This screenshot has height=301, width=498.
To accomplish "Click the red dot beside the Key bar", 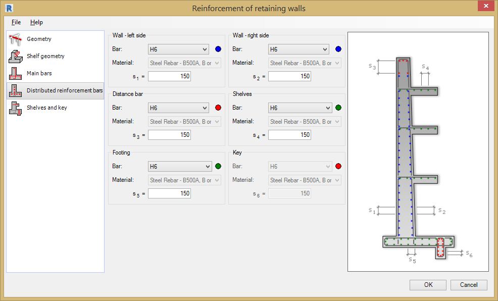I will click(338, 166).
